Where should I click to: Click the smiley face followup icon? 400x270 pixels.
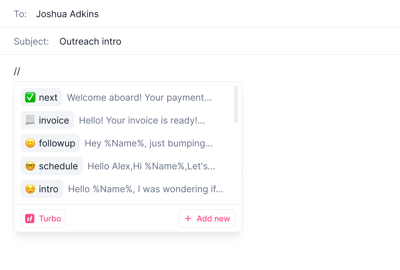coord(30,143)
